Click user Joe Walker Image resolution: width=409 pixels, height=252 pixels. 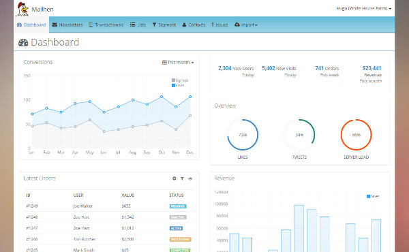(x=83, y=206)
